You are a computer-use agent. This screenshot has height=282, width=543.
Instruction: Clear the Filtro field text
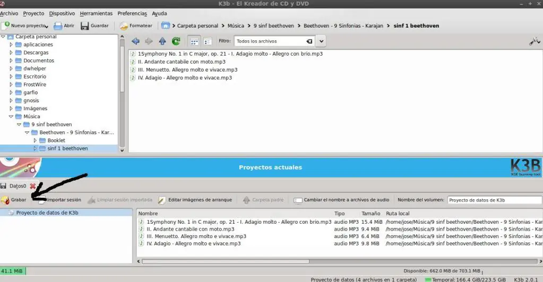tap(309, 41)
